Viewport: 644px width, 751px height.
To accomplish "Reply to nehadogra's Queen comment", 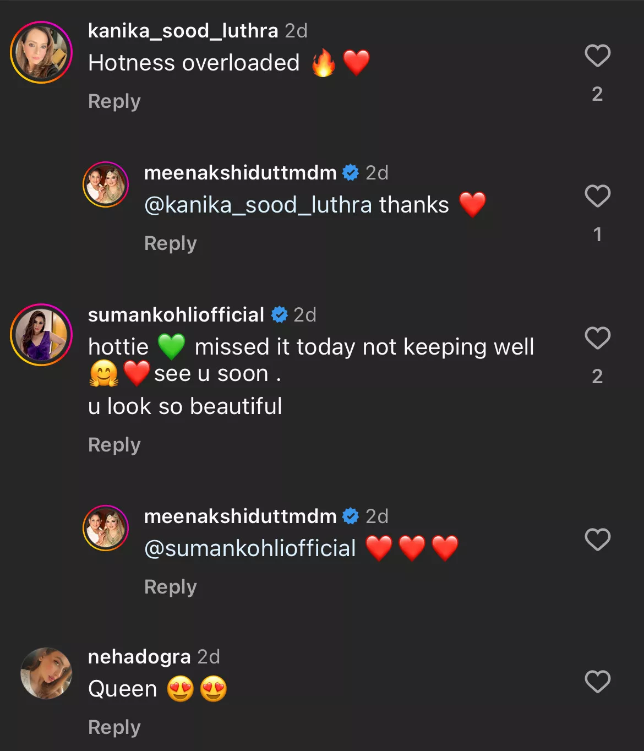I will [x=114, y=727].
